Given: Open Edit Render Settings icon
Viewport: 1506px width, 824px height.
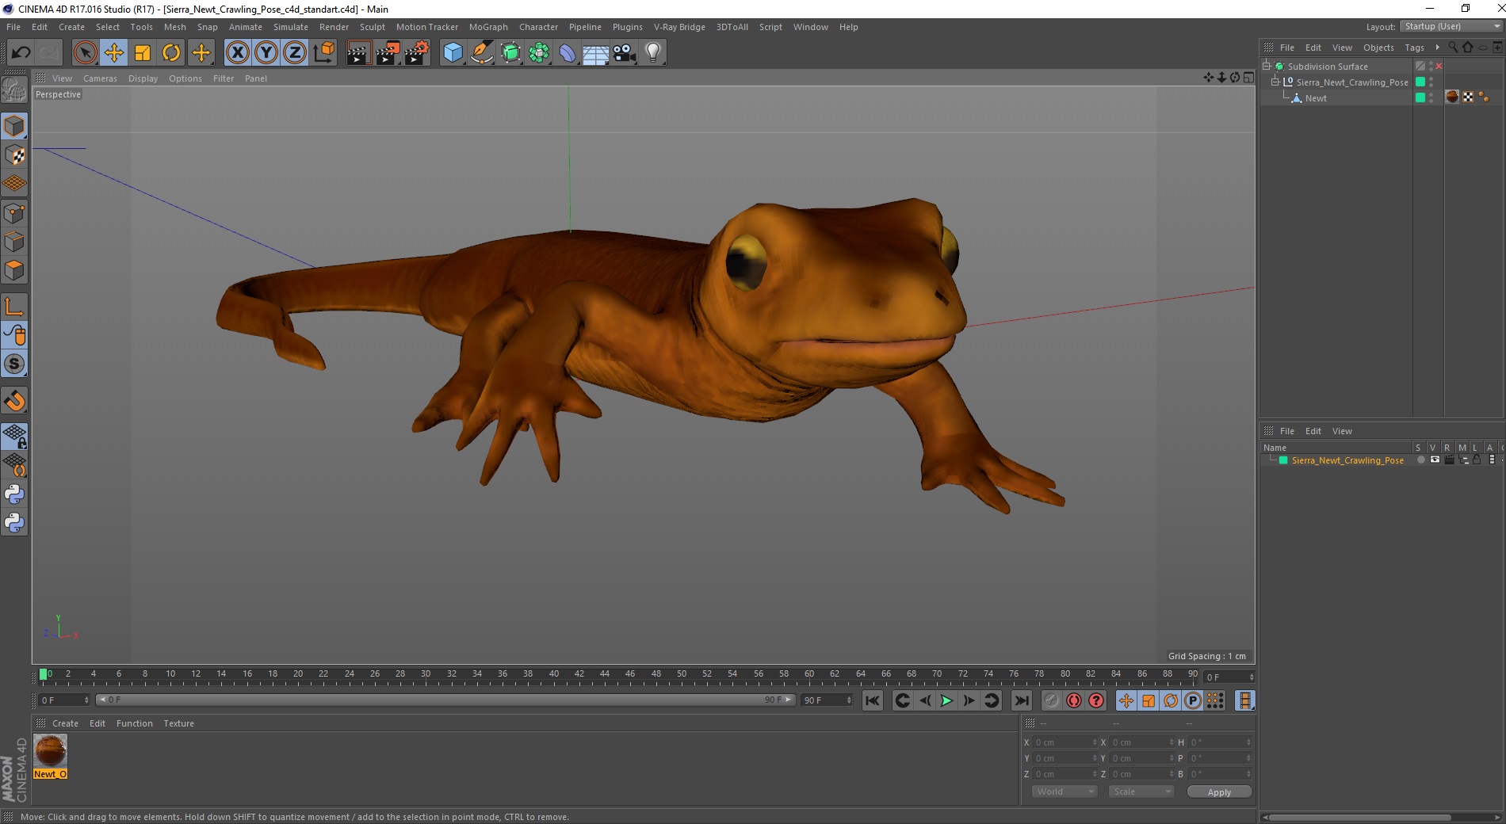Looking at the screenshot, I should pyautogui.click(x=416, y=53).
